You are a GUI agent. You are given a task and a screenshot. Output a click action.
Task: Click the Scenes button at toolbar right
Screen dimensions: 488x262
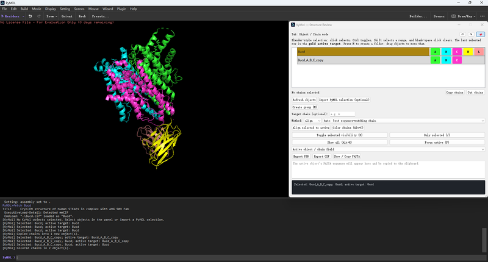point(439,16)
